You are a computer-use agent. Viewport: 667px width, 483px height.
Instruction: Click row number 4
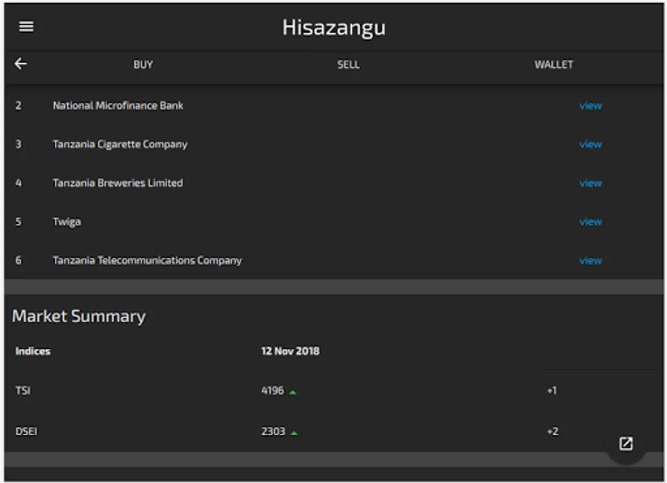pos(18,183)
